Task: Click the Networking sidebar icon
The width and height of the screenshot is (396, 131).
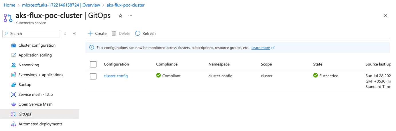Action: [x=13, y=65]
